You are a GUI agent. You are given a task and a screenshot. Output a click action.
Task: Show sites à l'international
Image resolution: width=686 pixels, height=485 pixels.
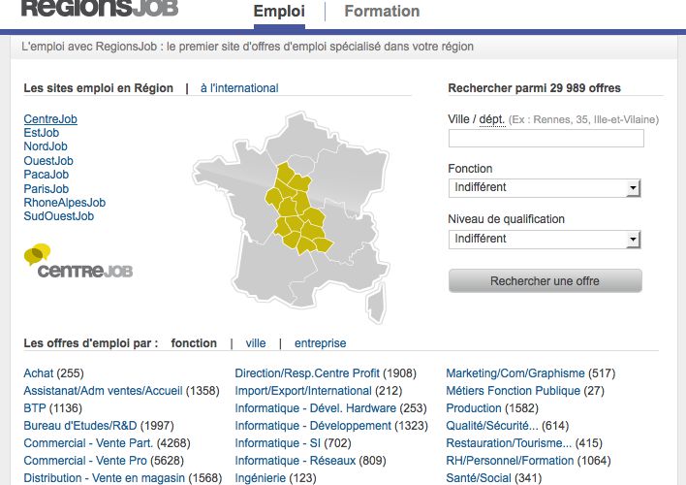(x=239, y=88)
